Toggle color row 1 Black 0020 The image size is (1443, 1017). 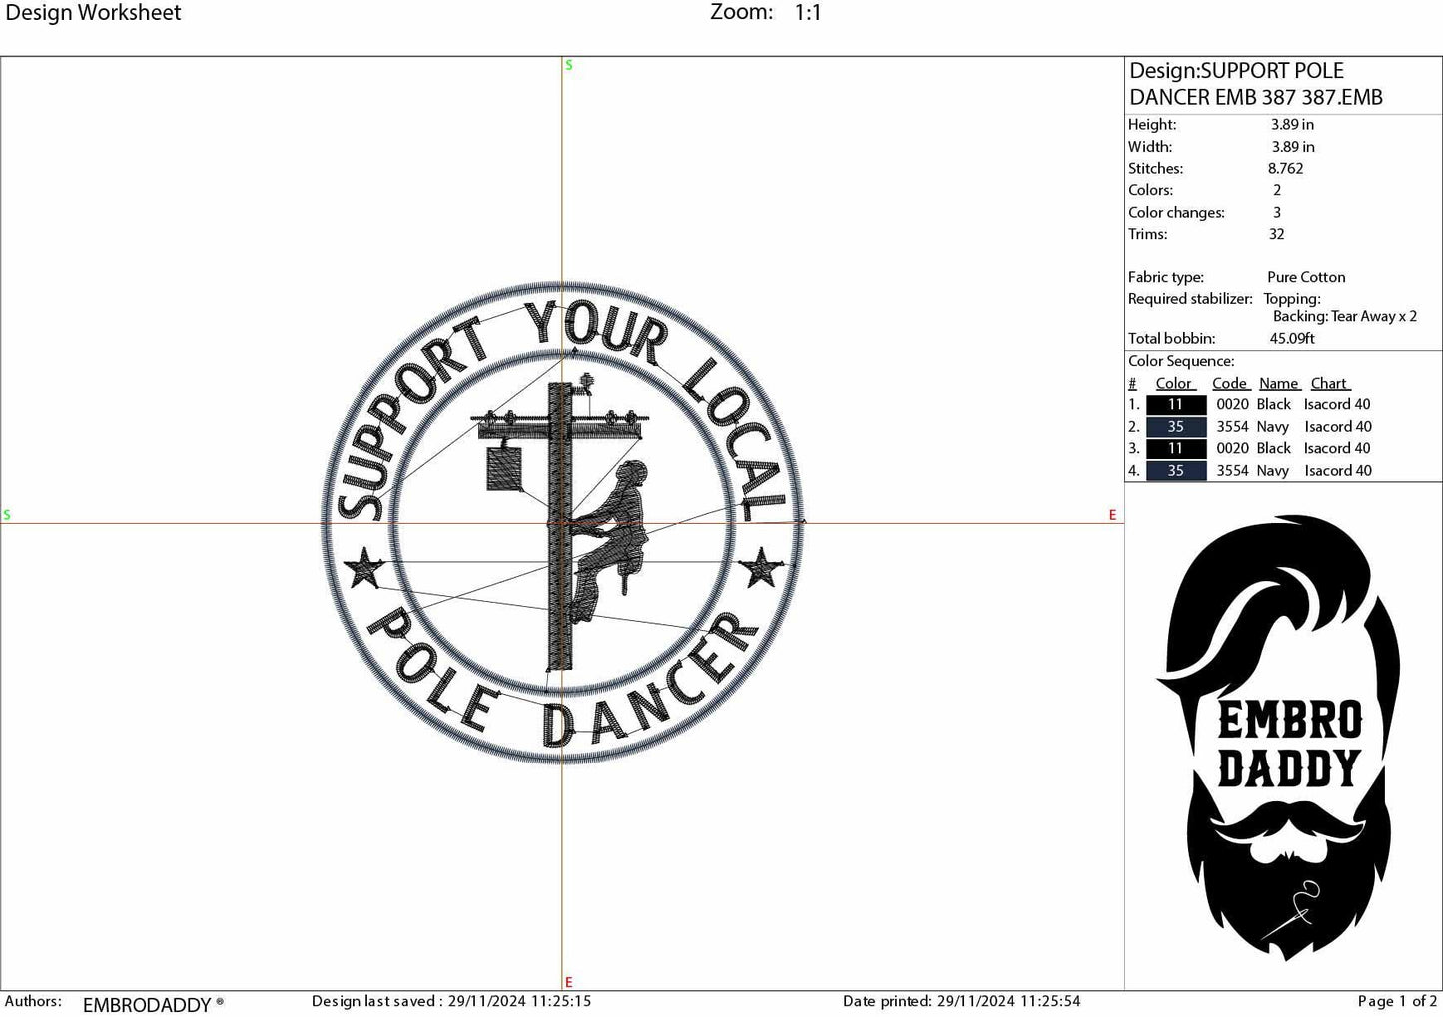click(x=1175, y=404)
